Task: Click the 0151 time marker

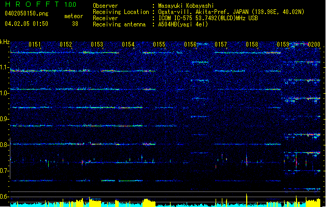Action: (x=35, y=45)
